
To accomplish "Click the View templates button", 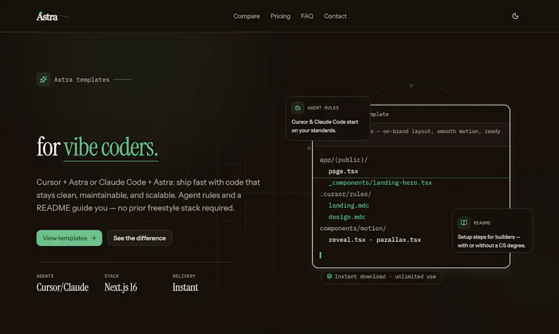I will [x=69, y=238].
